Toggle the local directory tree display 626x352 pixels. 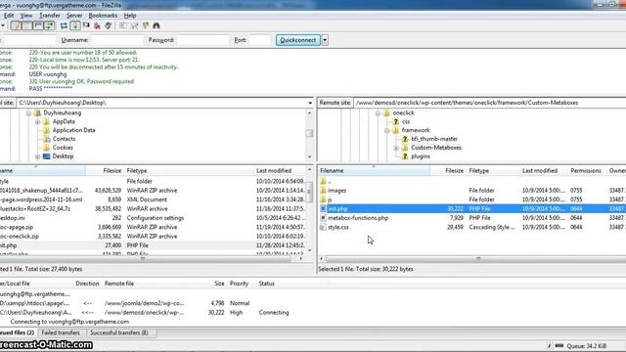tap(26, 25)
